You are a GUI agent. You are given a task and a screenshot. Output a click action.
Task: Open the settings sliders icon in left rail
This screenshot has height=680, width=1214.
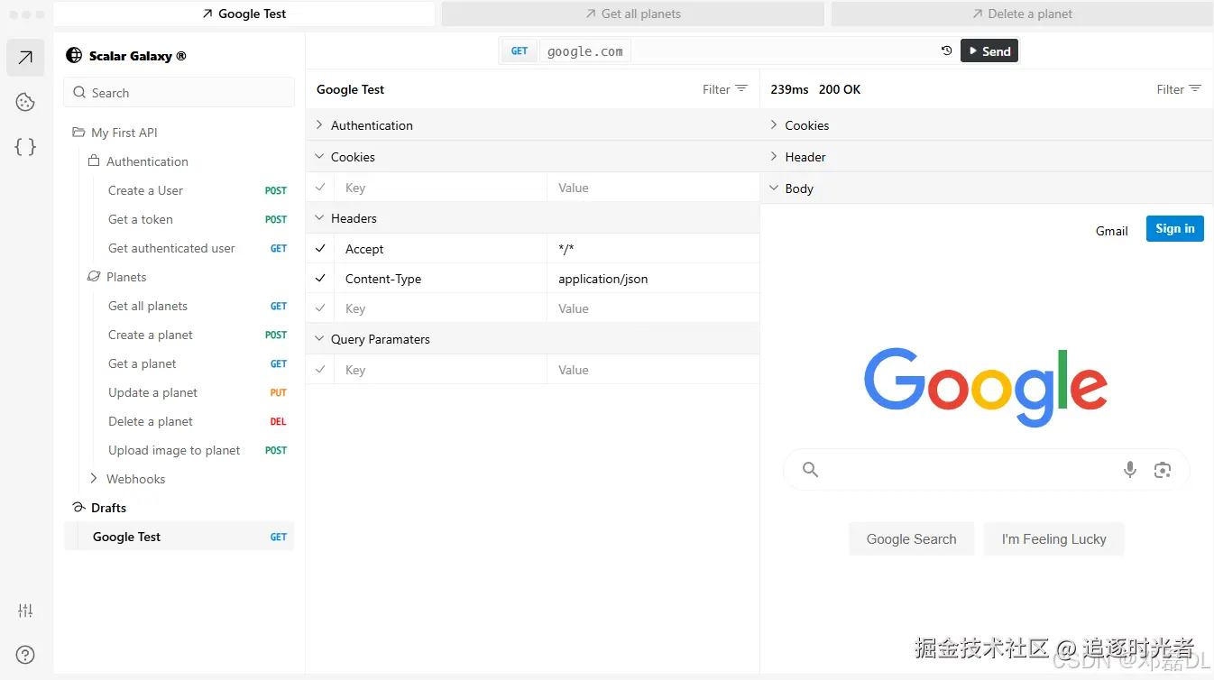tap(25, 611)
